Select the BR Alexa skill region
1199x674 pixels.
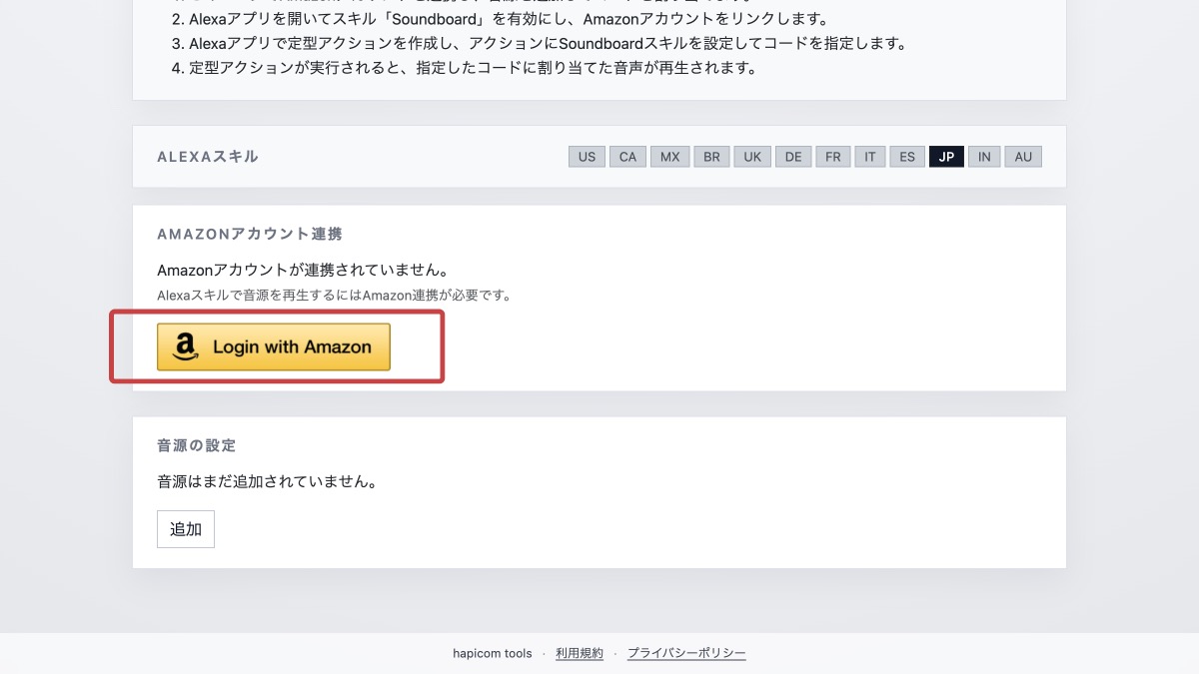[x=711, y=157]
